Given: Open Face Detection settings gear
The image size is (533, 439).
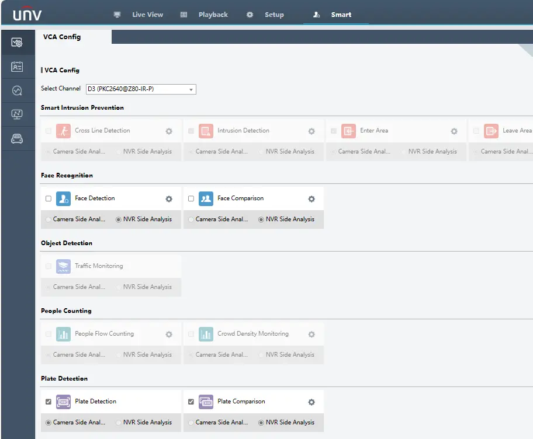Looking at the screenshot, I should point(169,199).
